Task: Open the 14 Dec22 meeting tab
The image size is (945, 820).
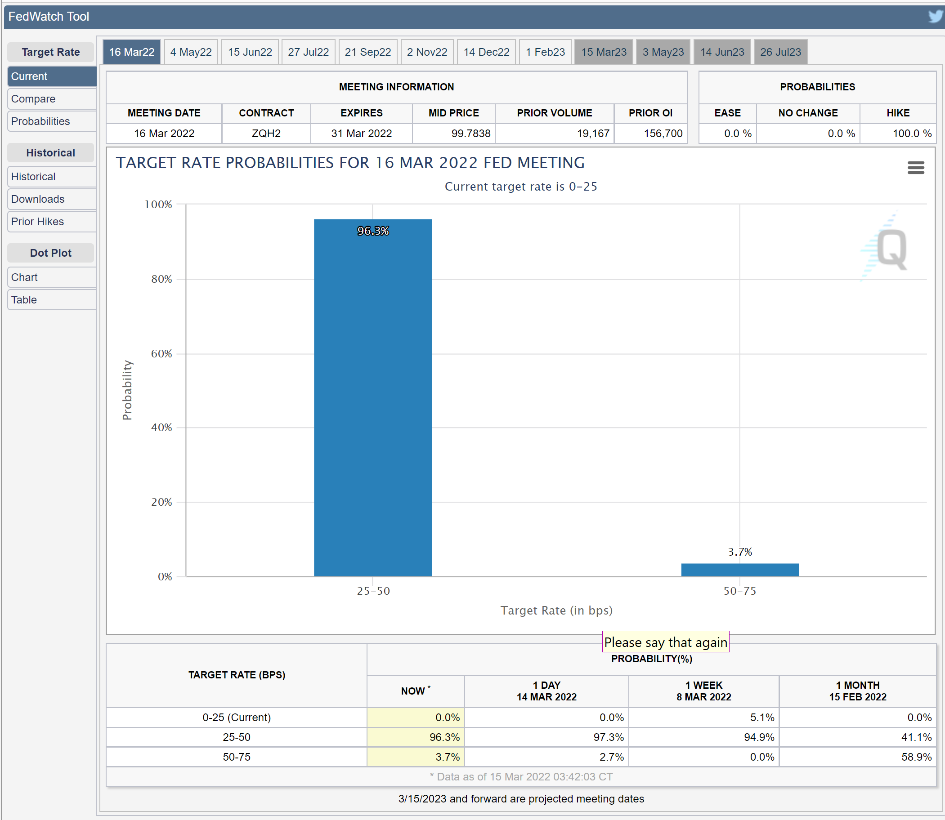Action: click(x=486, y=52)
